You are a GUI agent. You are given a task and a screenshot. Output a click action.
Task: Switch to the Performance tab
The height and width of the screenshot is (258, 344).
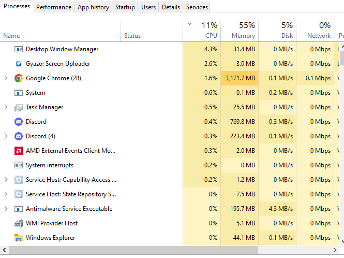point(54,7)
